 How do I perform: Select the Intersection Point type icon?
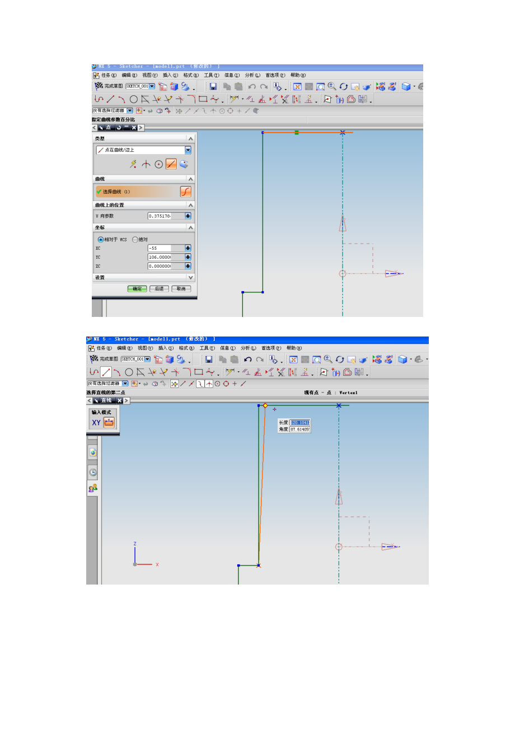pyautogui.click(x=146, y=164)
